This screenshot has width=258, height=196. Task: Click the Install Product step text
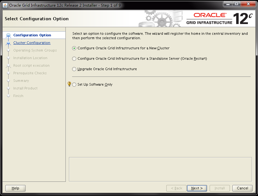tap(25, 88)
